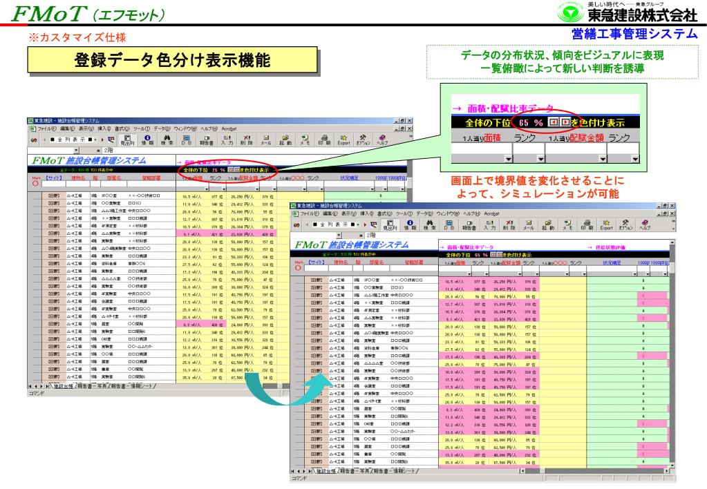Open 表示 menu in back window
Image resolution: width=707 pixels, height=489 pixels.
pos(86,128)
